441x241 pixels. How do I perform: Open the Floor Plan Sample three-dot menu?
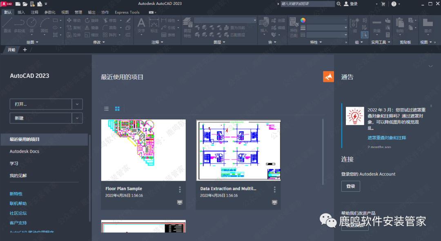click(180, 190)
